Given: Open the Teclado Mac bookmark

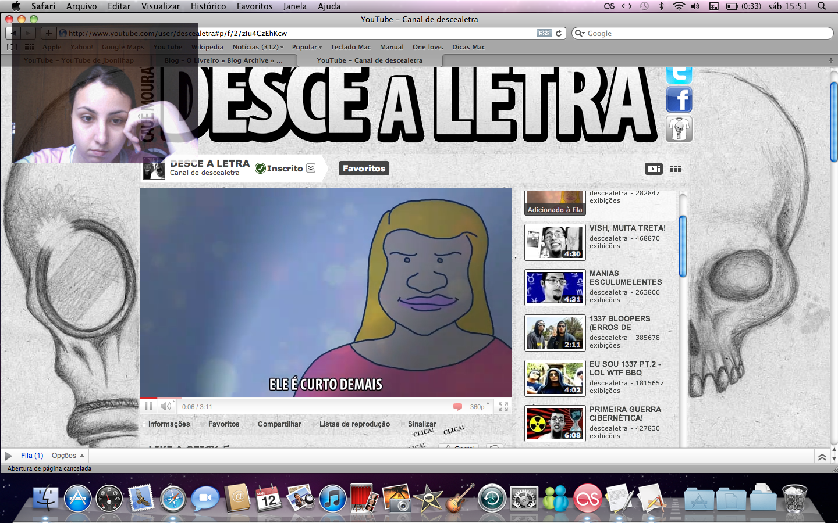Looking at the screenshot, I should pos(350,47).
